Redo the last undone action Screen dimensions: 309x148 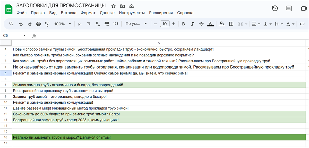point(30,24)
